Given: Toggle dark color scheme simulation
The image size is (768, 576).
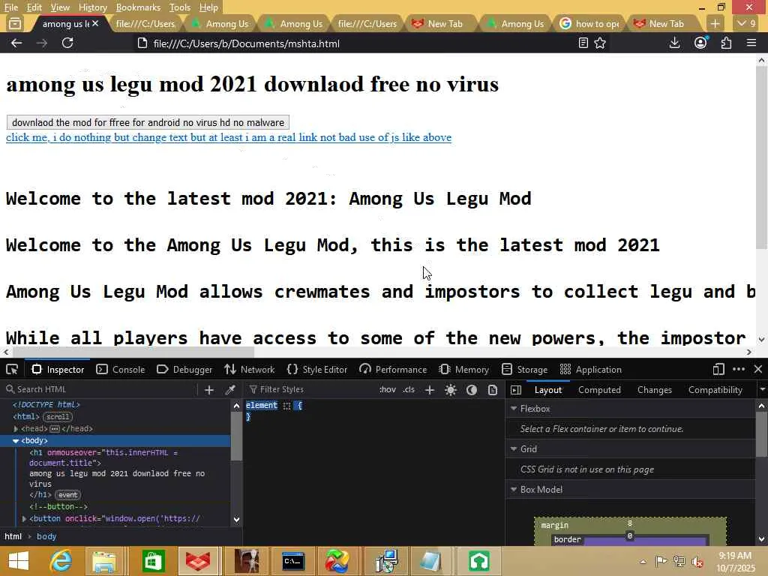Looking at the screenshot, I should point(472,390).
